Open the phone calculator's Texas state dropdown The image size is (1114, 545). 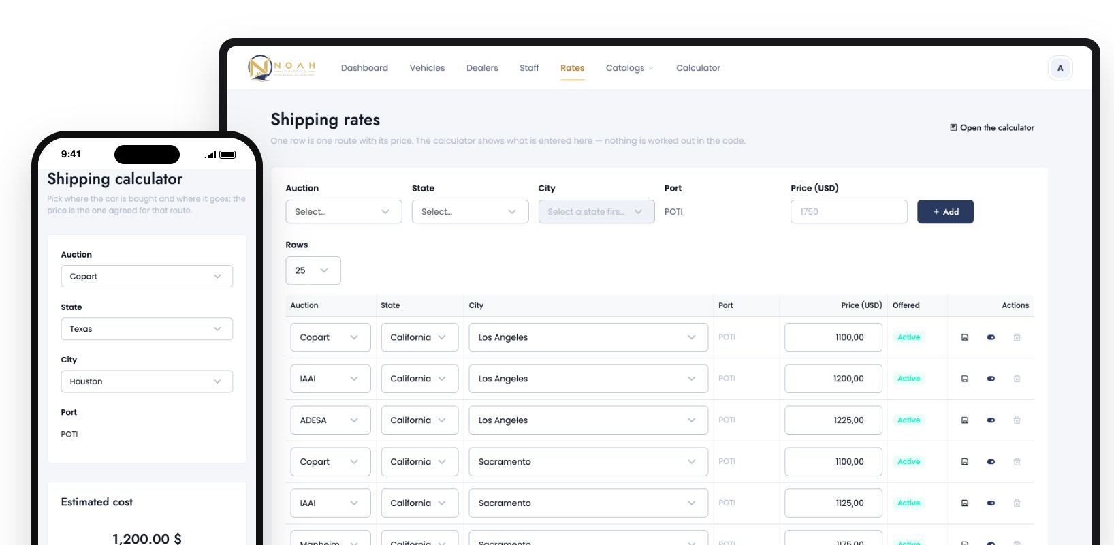pyautogui.click(x=147, y=329)
